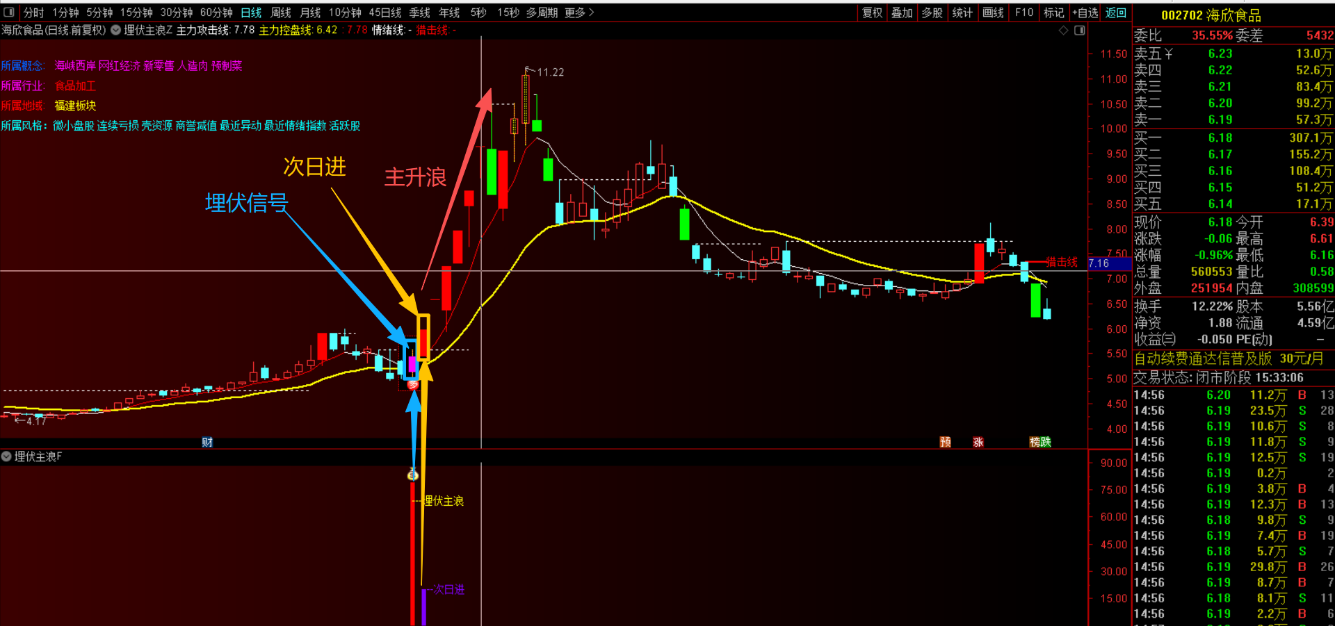Open F10 company information

[x=1024, y=13]
